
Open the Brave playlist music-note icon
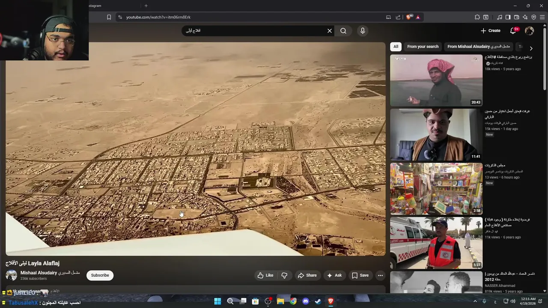(500, 17)
